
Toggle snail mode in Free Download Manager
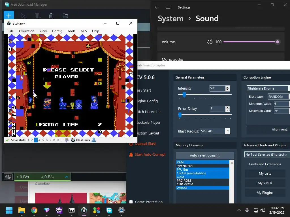[x=8, y=177]
